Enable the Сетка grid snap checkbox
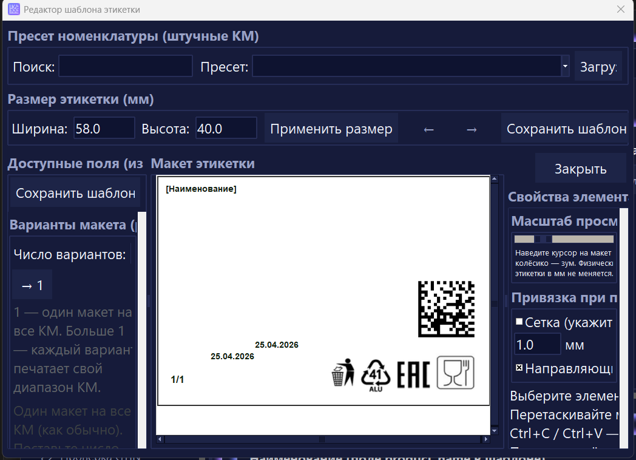 pos(519,322)
